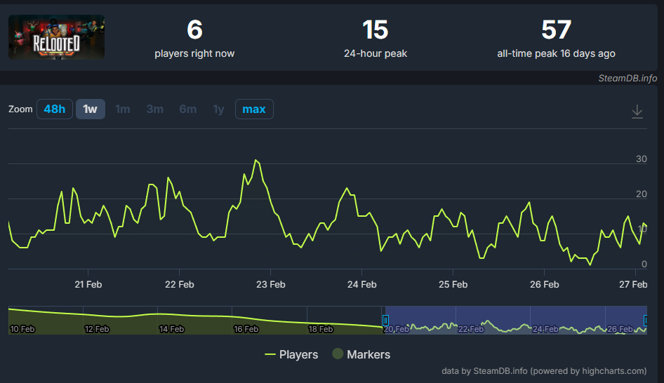
Task: Toggle the Players series in legend
Action: pos(291,354)
